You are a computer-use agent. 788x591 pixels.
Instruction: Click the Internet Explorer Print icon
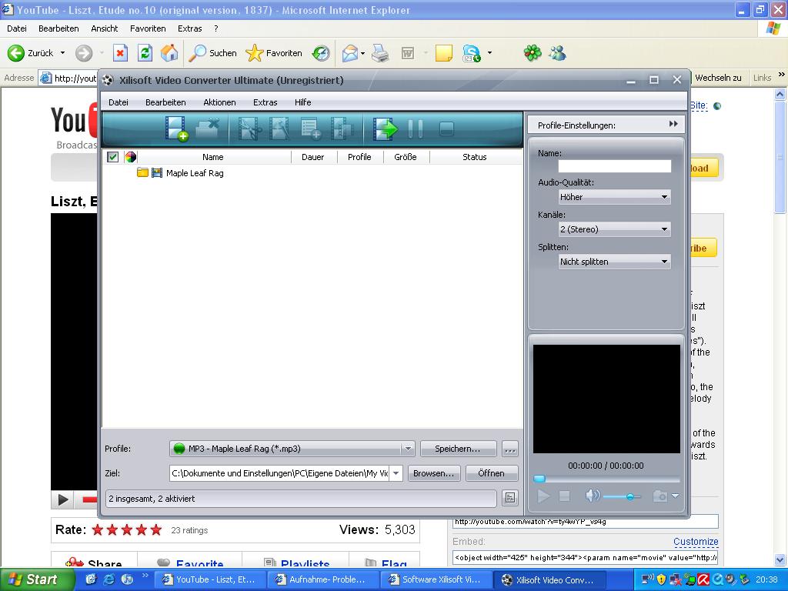click(x=380, y=53)
